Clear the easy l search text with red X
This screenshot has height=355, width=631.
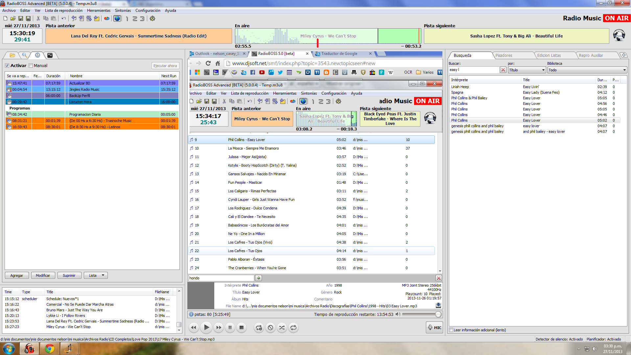503,70
